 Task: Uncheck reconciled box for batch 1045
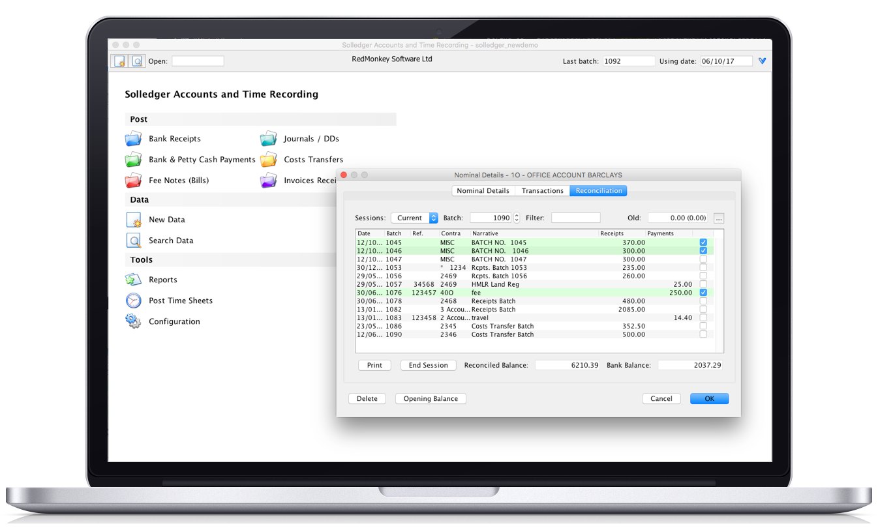coord(703,242)
